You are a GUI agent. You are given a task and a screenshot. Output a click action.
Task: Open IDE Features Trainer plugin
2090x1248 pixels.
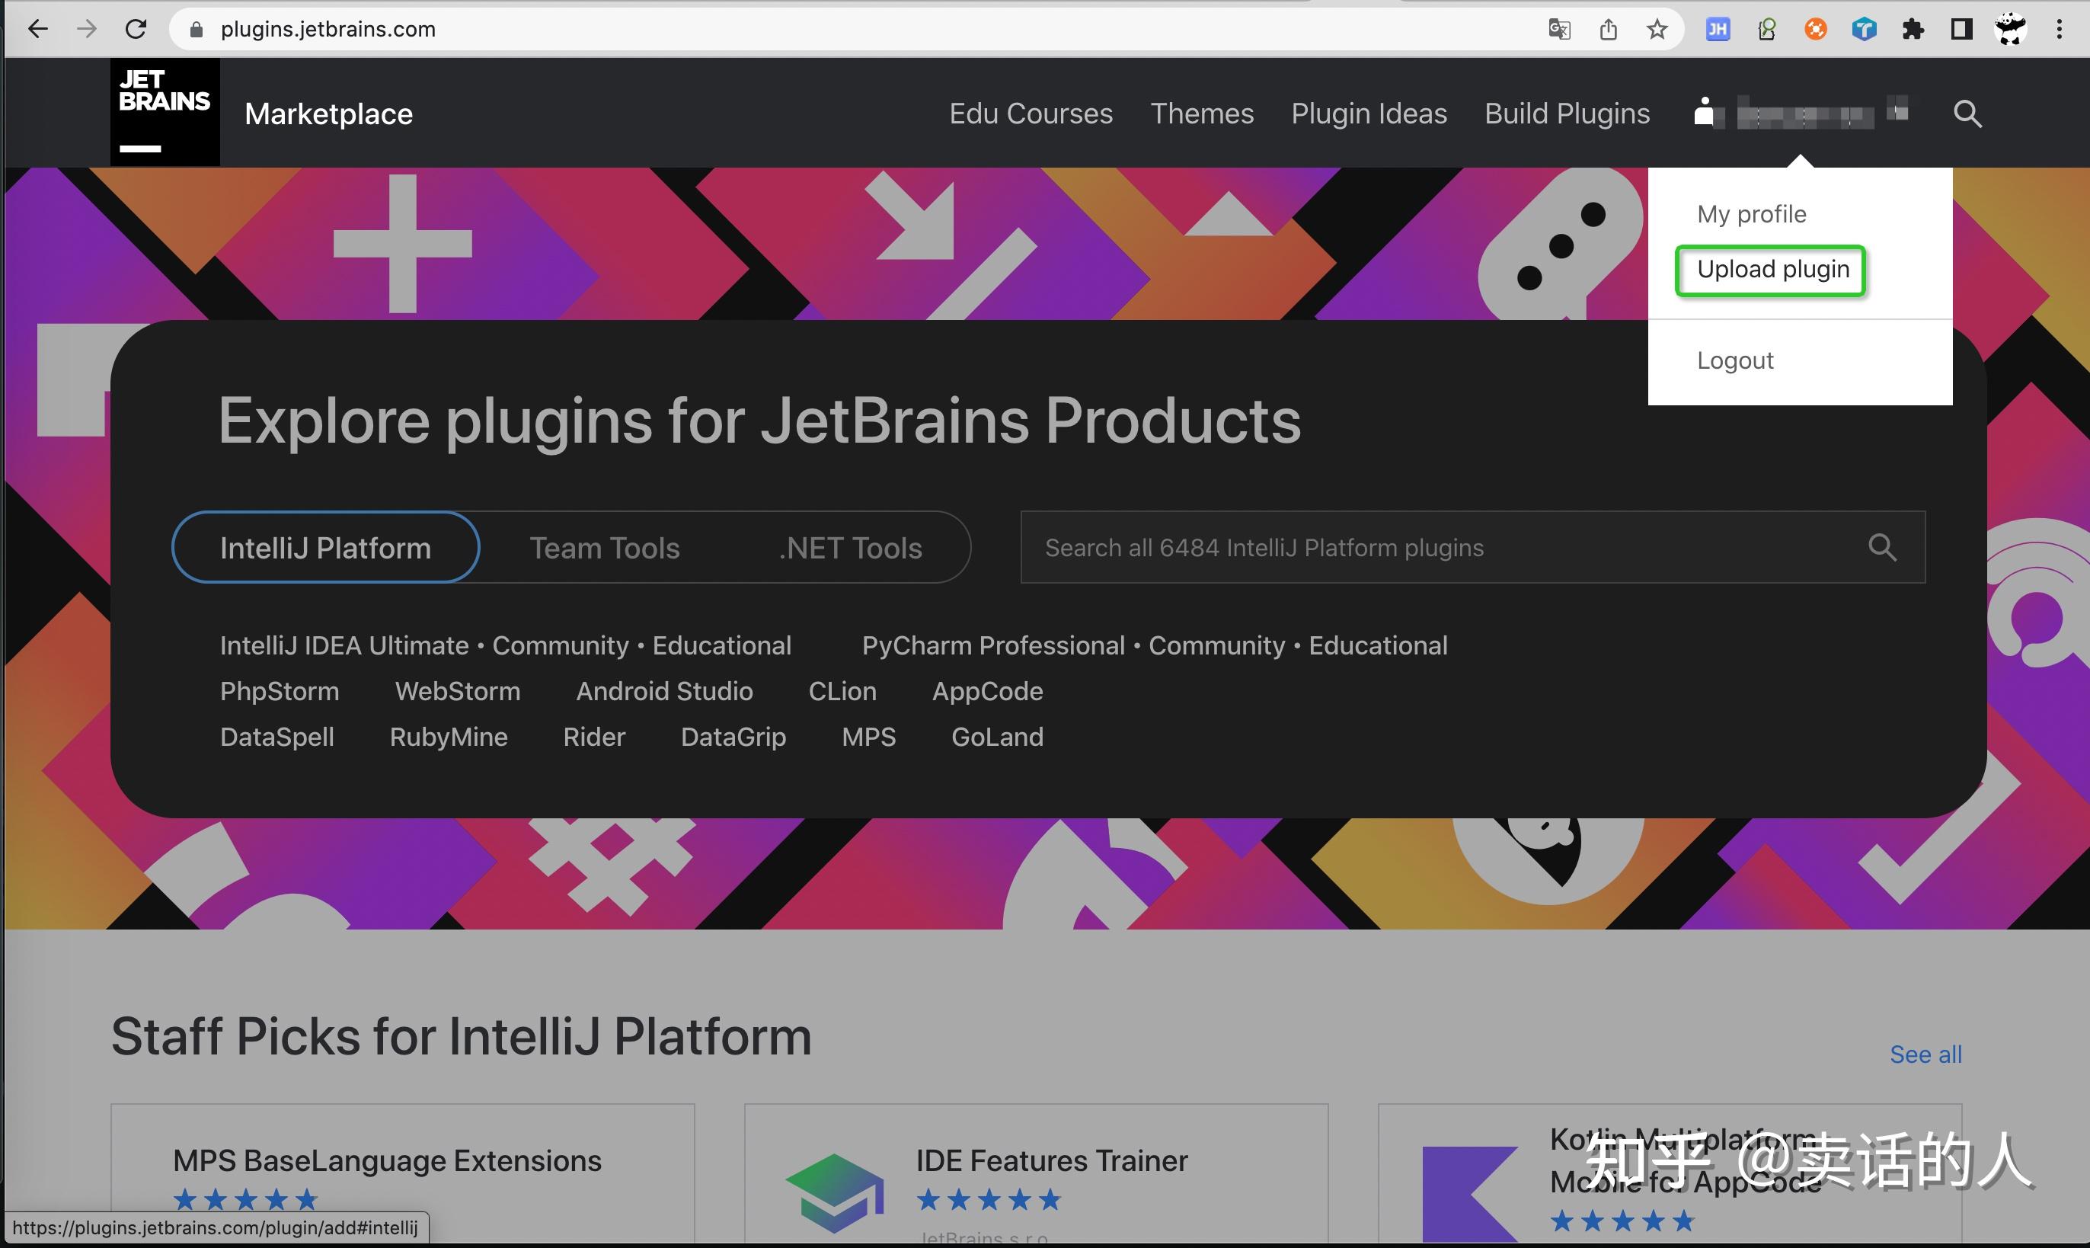[x=1052, y=1160]
